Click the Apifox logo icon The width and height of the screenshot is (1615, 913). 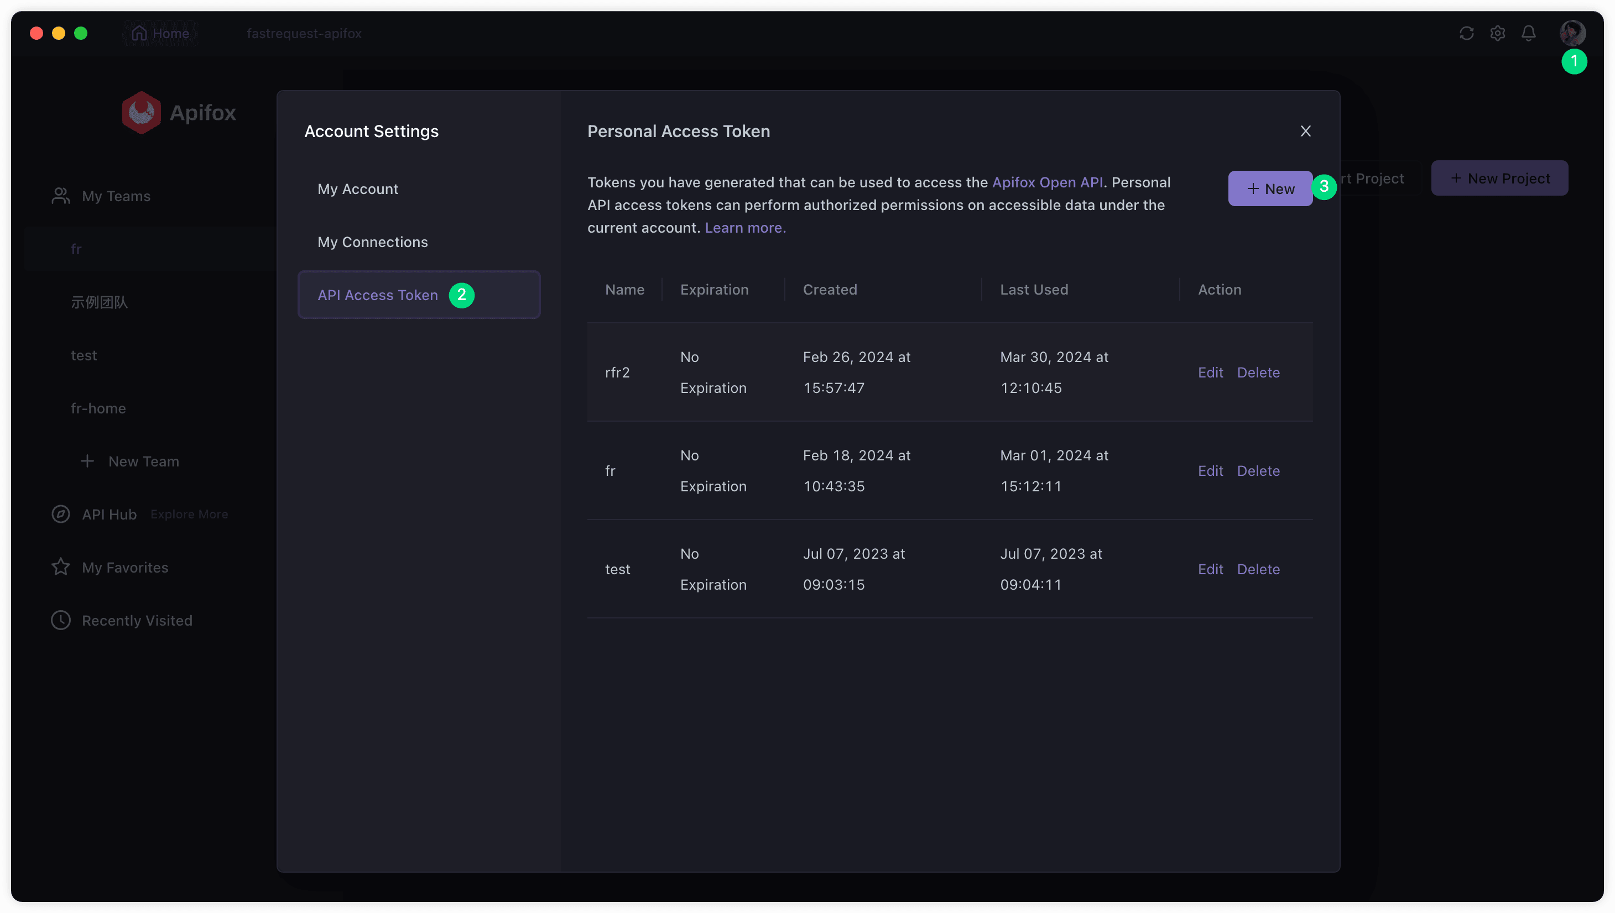click(141, 113)
